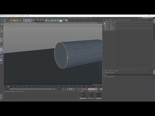This screenshot has width=155, height=116.
Task: Toggle visibility dots of fourth object row
Action: coord(112,27)
